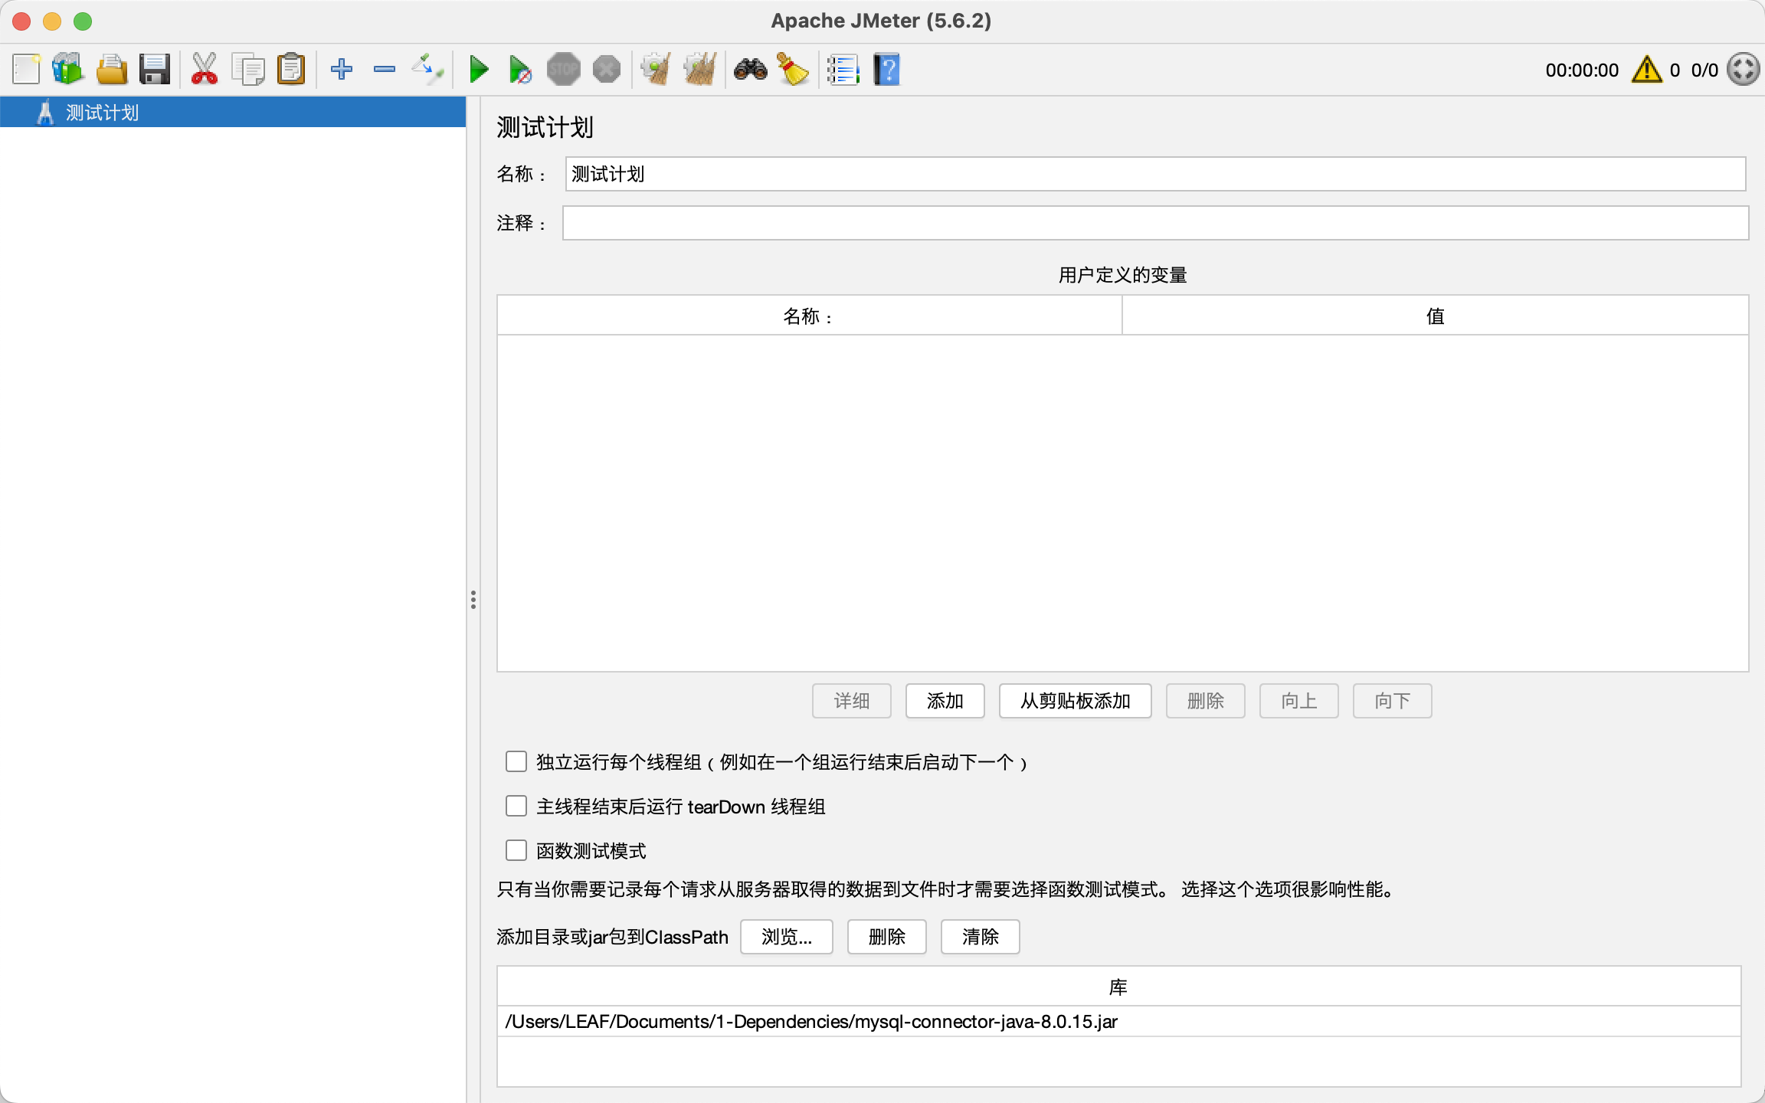The width and height of the screenshot is (1765, 1103).
Task: Click the 库 column header
Action: (x=1119, y=987)
